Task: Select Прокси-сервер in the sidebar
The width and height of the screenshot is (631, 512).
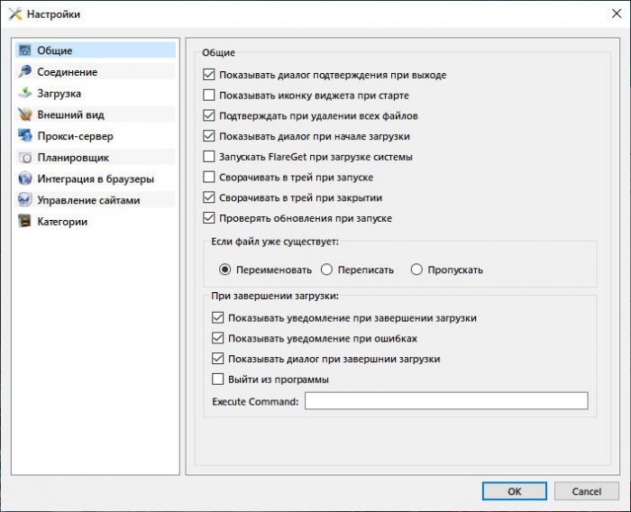Action: (x=96, y=135)
